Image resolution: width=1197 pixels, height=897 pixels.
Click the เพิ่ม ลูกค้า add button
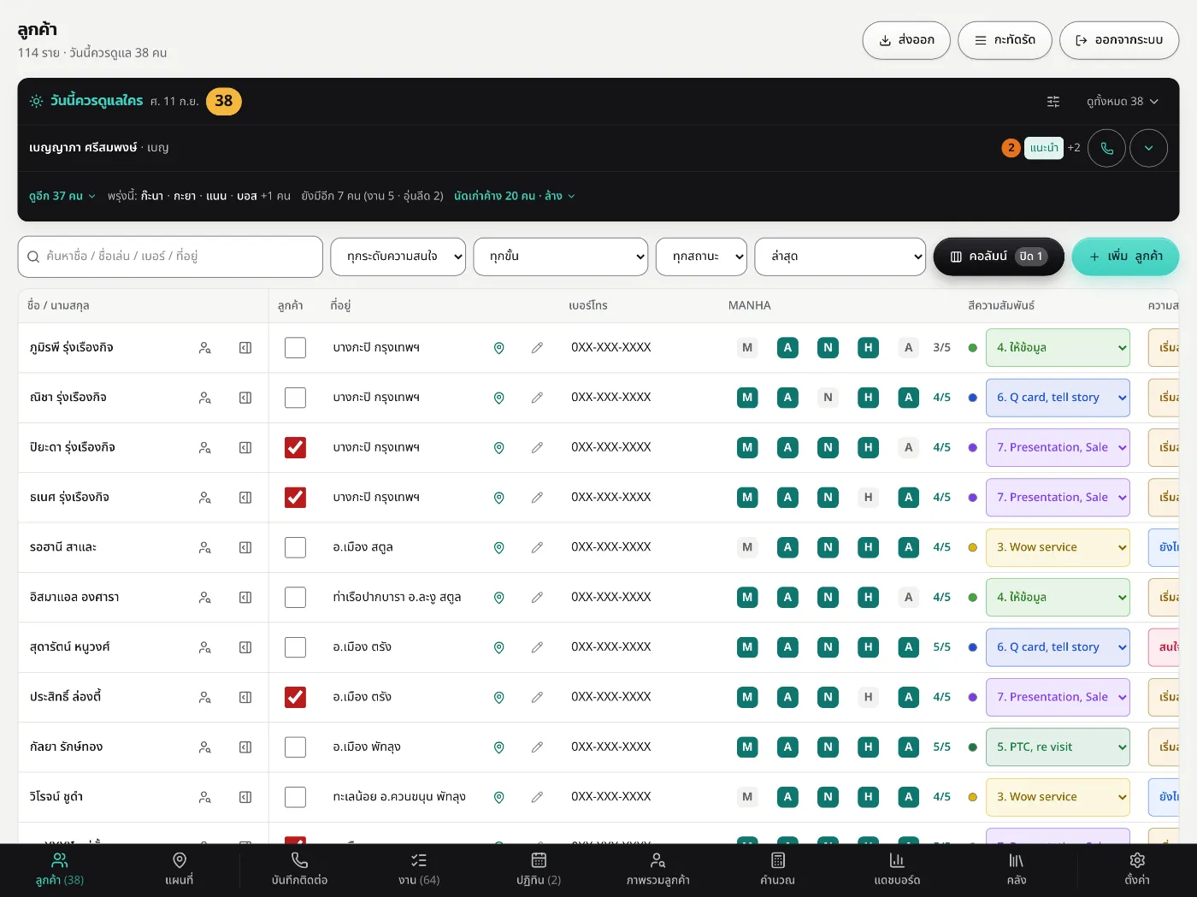[1125, 257]
